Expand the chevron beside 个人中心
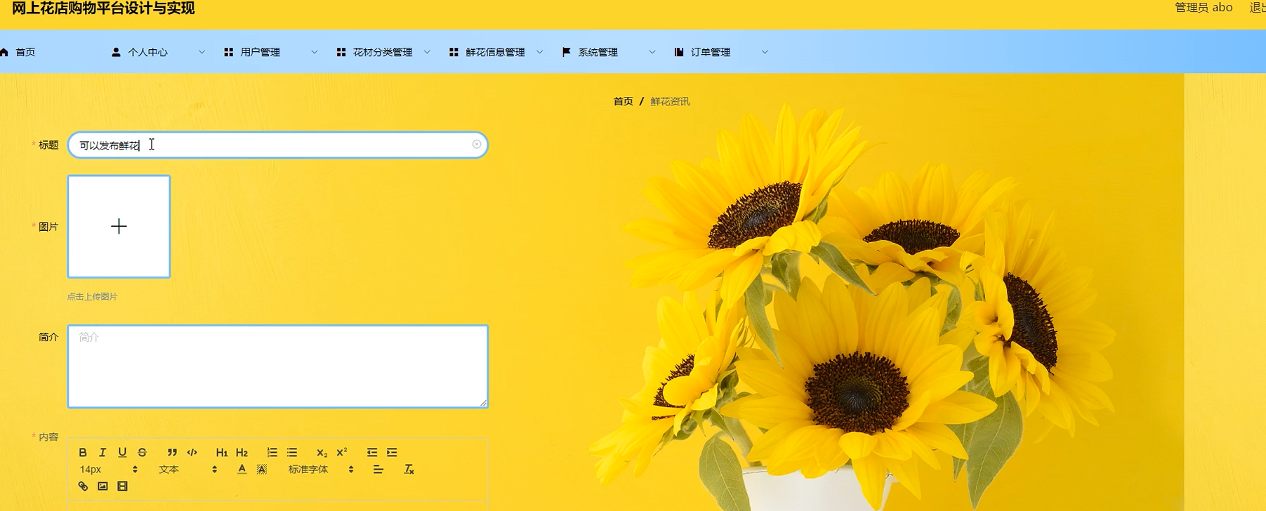The width and height of the screenshot is (1266, 511). click(x=202, y=52)
